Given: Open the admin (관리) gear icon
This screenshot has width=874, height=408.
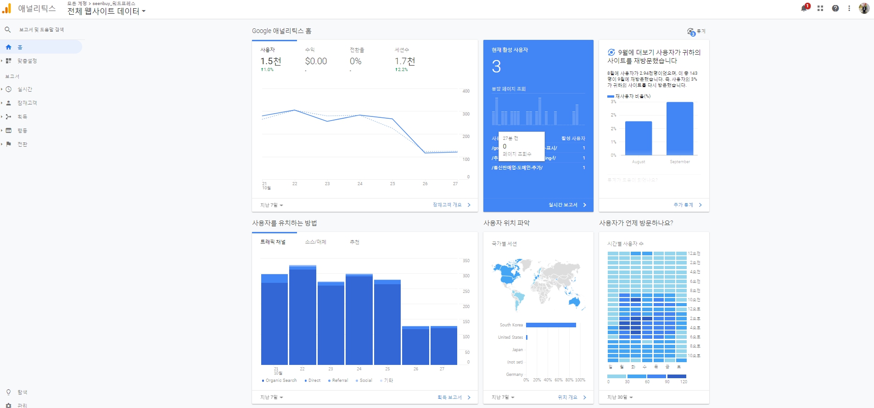Looking at the screenshot, I should point(8,405).
